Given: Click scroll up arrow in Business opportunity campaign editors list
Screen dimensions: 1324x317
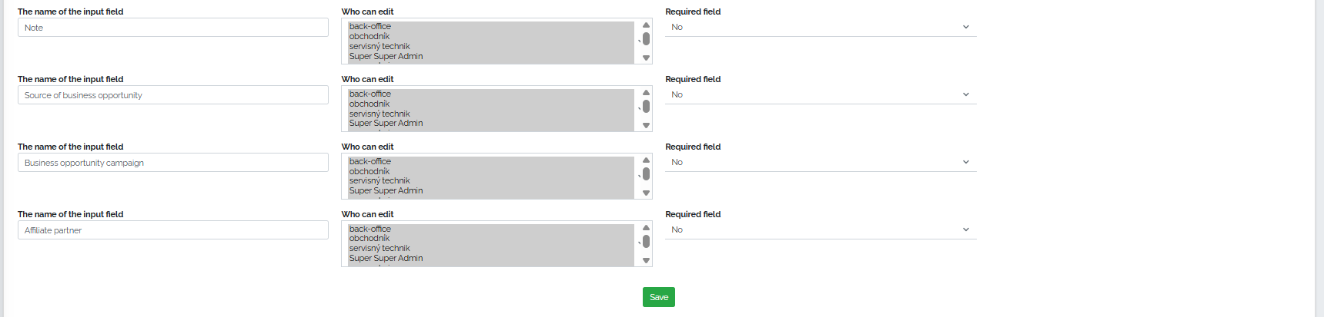Looking at the screenshot, I should point(646,160).
